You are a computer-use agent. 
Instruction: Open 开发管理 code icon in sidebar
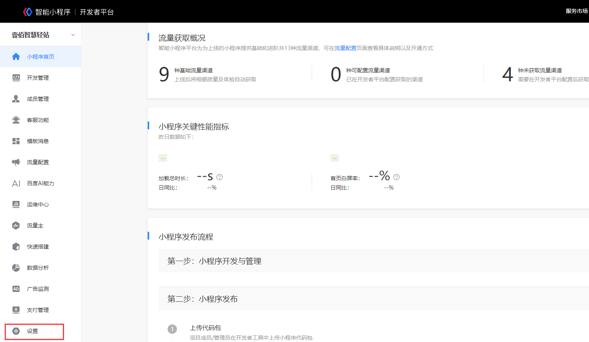click(16, 78)
